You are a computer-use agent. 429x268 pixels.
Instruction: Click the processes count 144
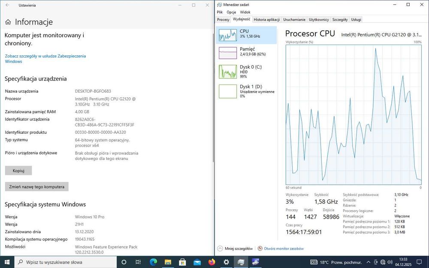(290, 217)
